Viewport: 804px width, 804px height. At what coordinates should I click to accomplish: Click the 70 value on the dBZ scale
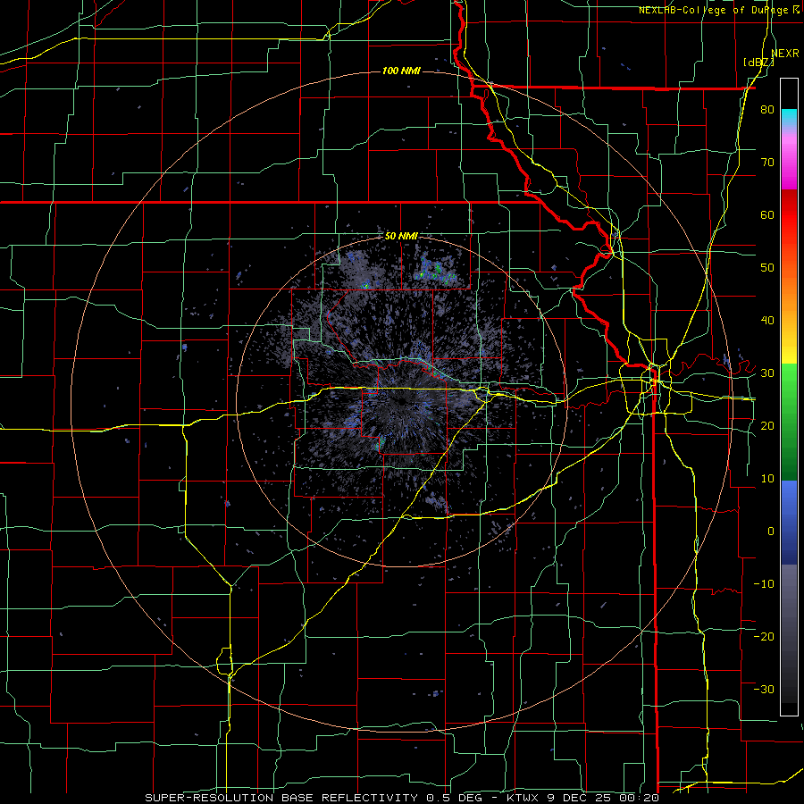pyautogui.click(x=767, y=163)
